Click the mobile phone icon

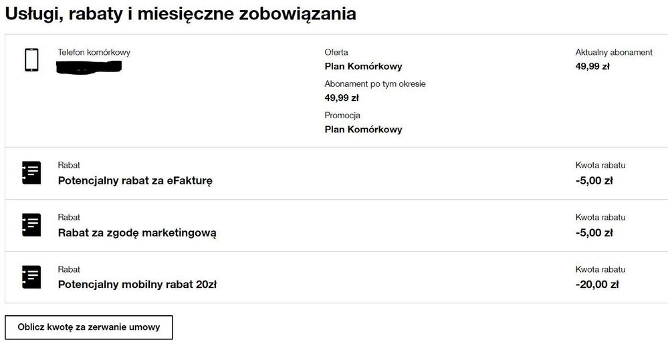point(31,59)
